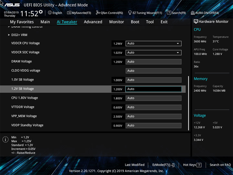
Task: Click Search on FAQ link
Action: point(220,165)
